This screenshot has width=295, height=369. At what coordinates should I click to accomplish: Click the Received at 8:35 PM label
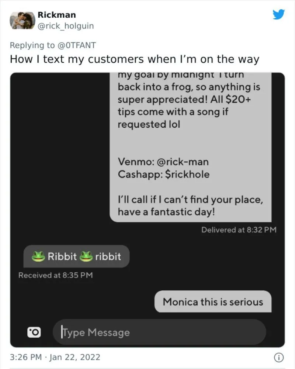[56, 275]
